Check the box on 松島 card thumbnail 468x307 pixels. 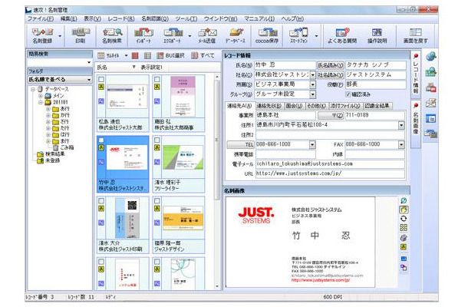(101, 80)
